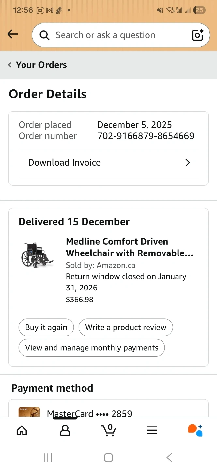
Task: Tap the MasterCard payment card image
Action: pyautogui.click(x=29, y=412)
